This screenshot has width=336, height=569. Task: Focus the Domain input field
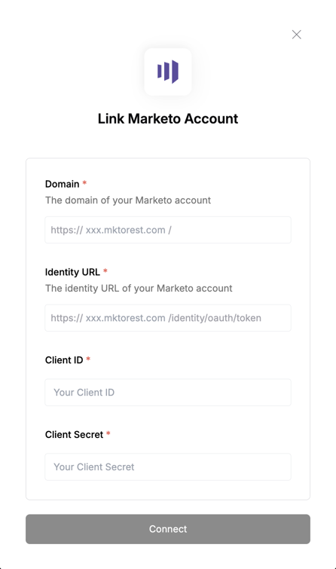click(x=168, y=230)
